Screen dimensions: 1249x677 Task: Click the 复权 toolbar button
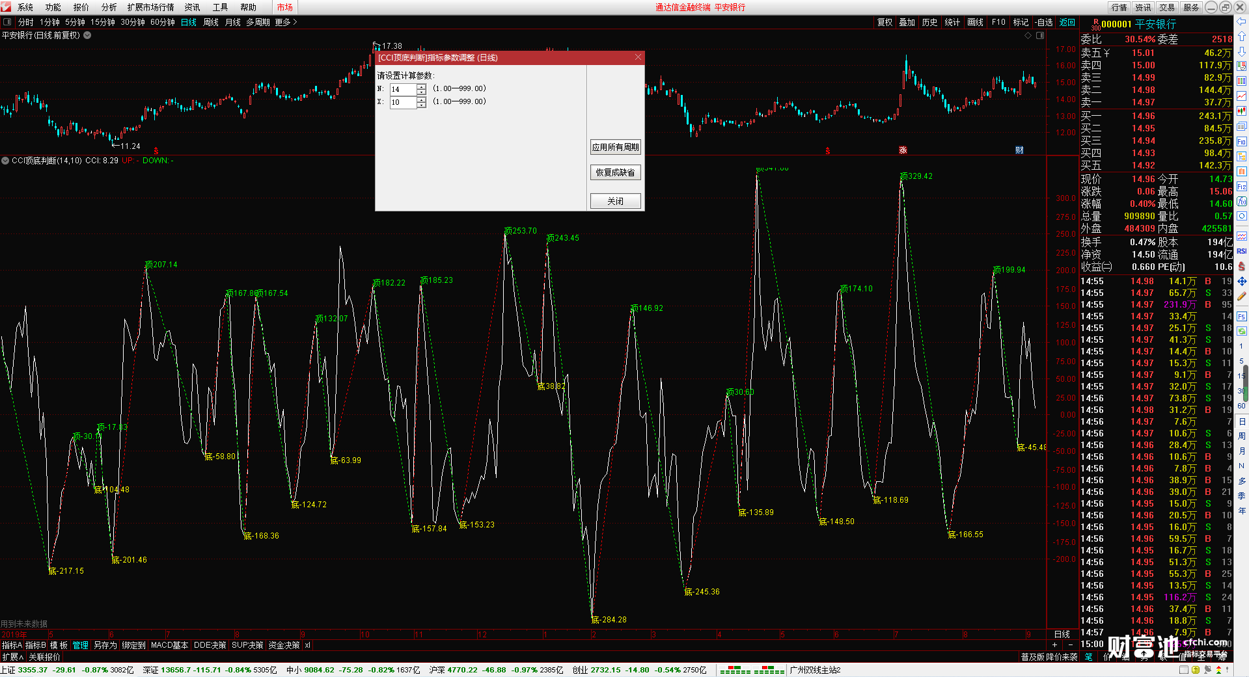(x=885, y=22)
